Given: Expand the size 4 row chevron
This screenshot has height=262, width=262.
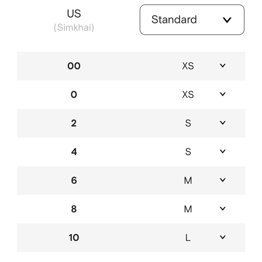Looking at the screenshot, I should coord(222,151).
